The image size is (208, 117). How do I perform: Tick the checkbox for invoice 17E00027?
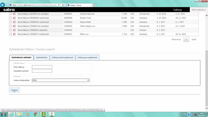coord(11,34)
